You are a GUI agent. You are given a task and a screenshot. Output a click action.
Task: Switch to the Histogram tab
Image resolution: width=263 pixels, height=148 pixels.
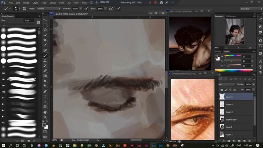[231, 16]
